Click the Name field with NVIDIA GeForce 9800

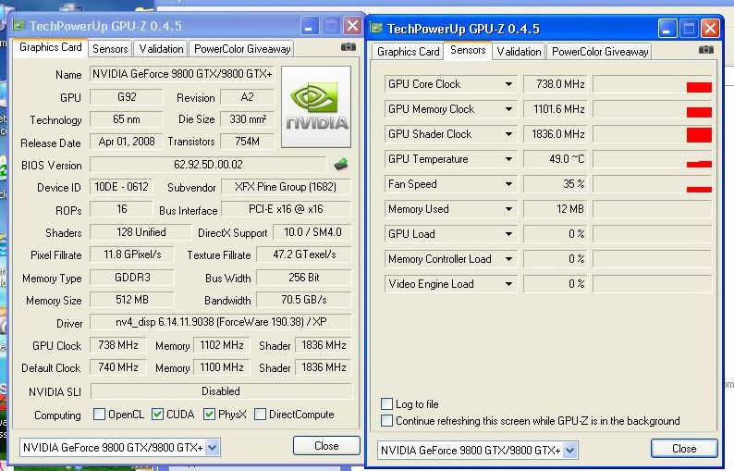coord(182,74)
